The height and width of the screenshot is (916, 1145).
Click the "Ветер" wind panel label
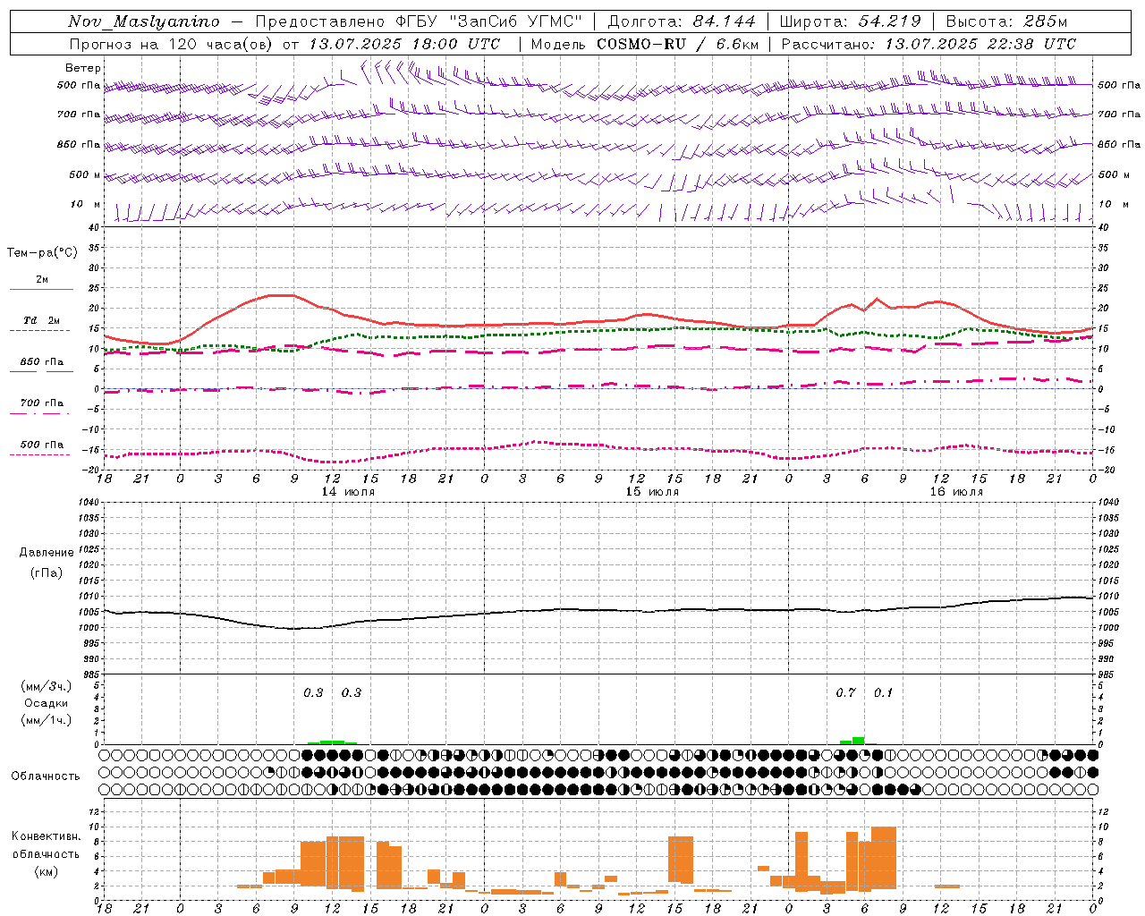point(83,68)
